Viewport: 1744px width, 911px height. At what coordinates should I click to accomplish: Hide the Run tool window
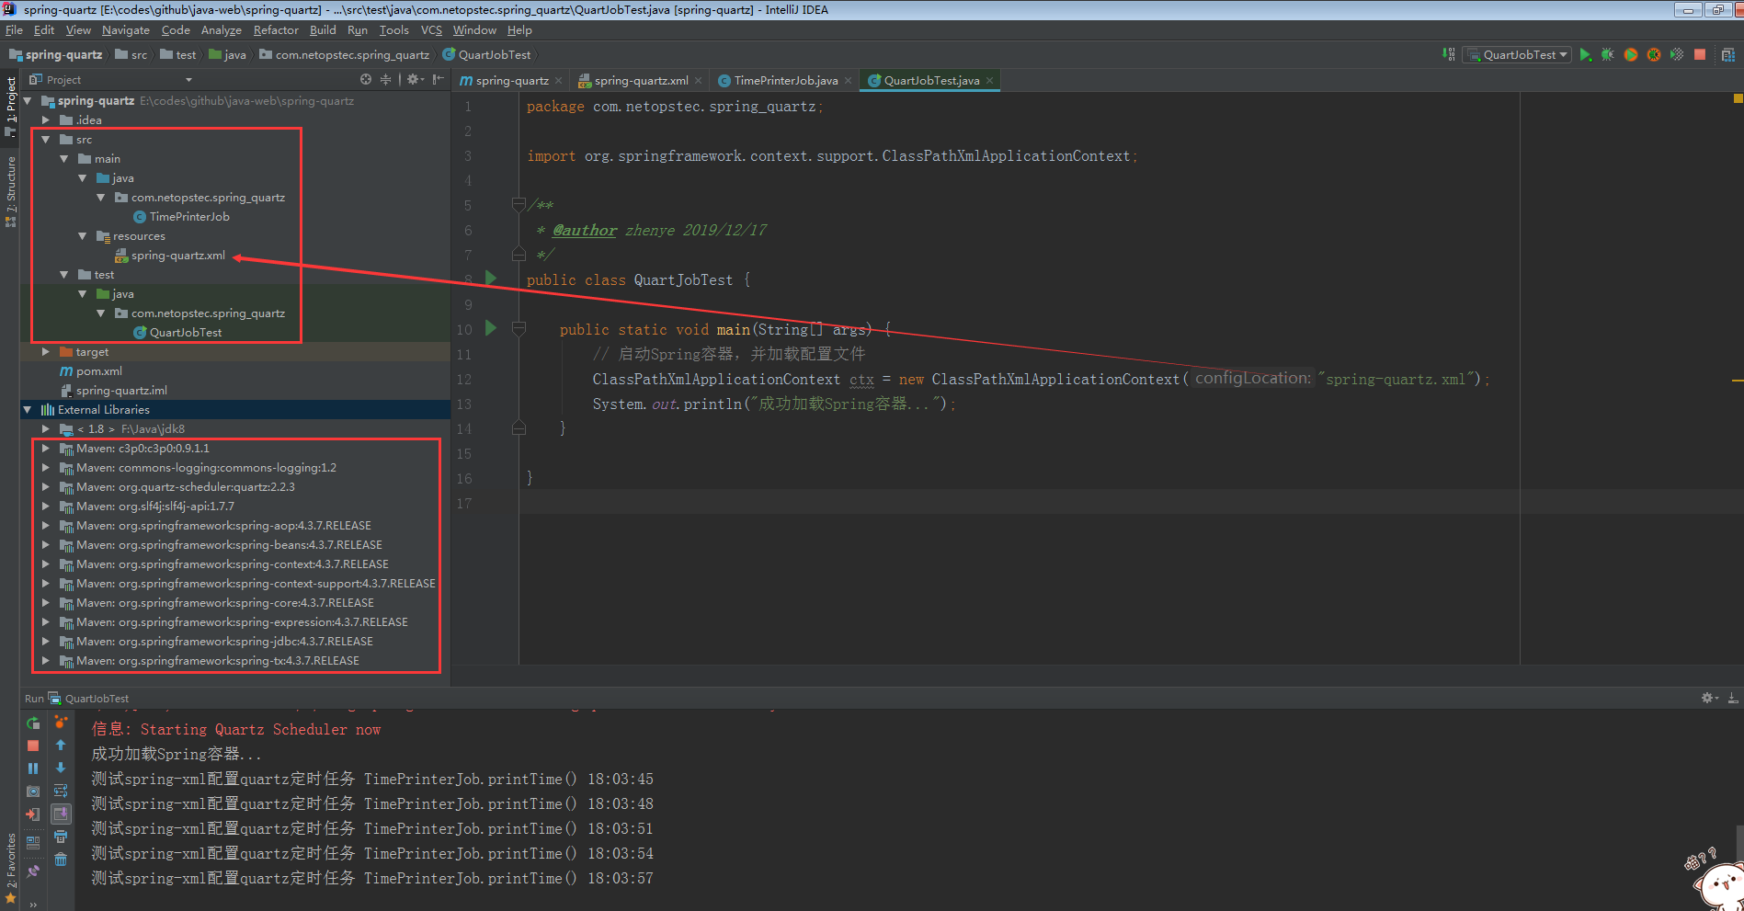click(1733, 699)
